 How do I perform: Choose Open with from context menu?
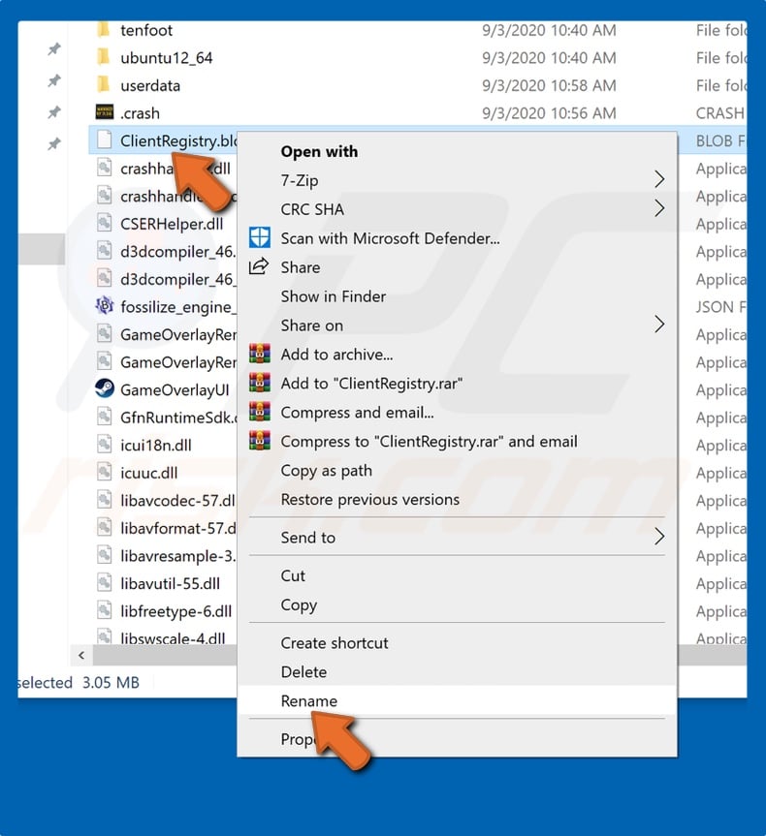319,151
